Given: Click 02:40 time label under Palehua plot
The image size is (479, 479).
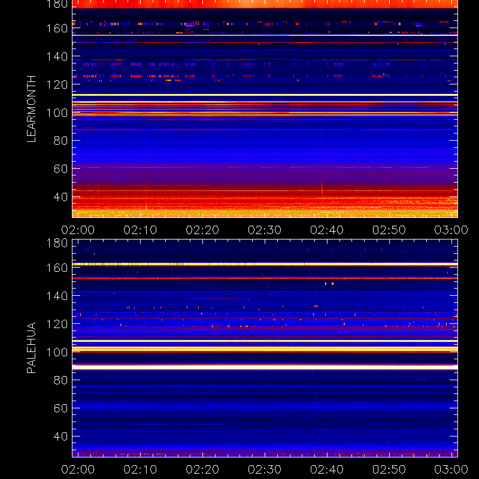Looking at the screenshot, I should [327, 469].
